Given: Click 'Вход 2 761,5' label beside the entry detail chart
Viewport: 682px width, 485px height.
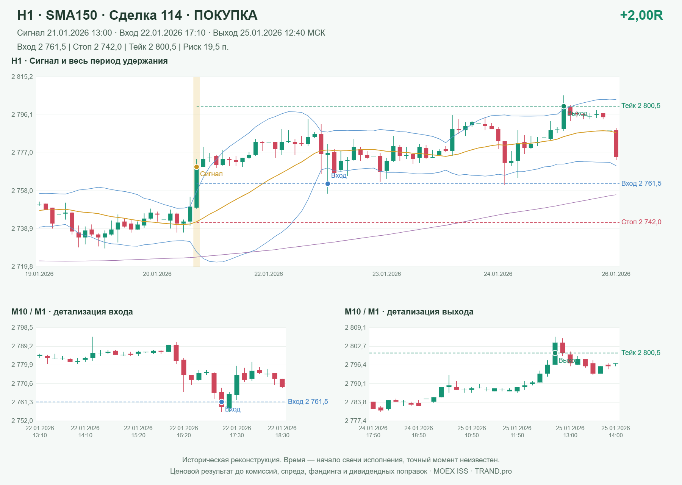Looking at the screenshot, I should coord(308,402).
